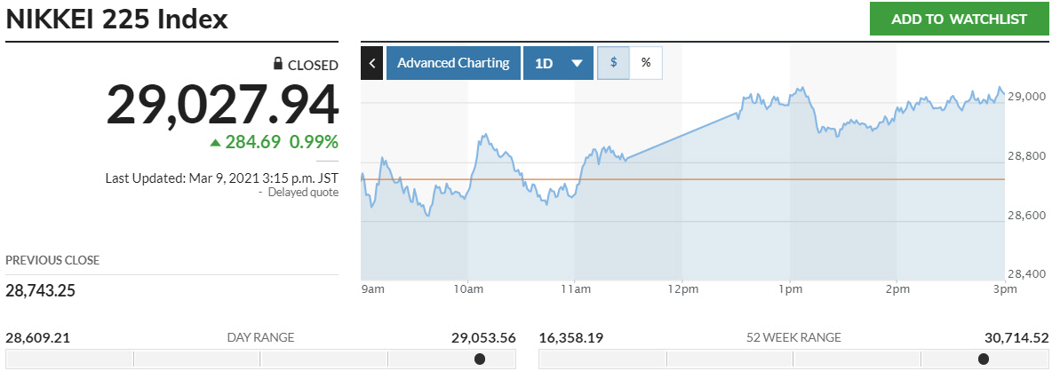Click the lock icon beside CLOSED

(278, 65)
